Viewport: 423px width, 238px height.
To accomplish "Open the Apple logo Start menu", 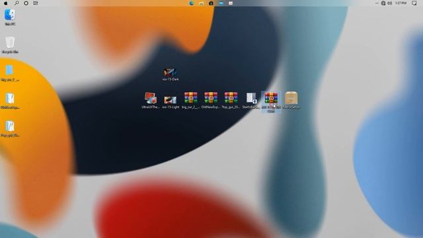I will pyautogui.click(x=6, y=3).
